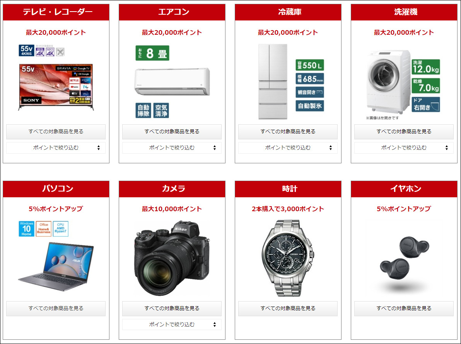
Task: Open ポイントで絞り込む dropdown under 洗濯機
Action: pyautogui.click(x=404, y=148)
